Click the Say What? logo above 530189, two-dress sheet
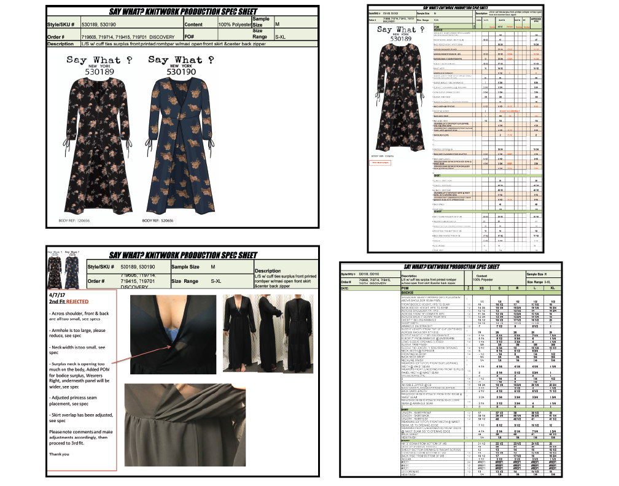619x486 pixels. click(x=99, y=61)
